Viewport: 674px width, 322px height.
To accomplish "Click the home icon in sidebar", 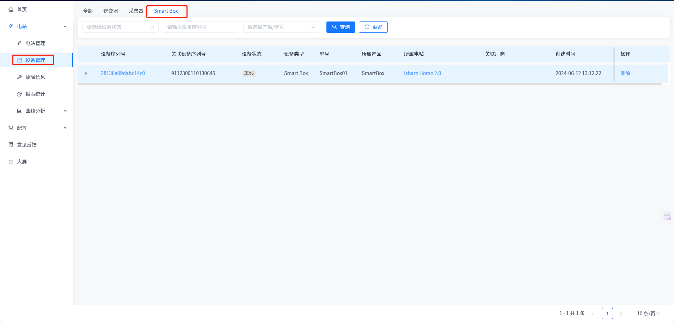I will click(x=11, y=10).
